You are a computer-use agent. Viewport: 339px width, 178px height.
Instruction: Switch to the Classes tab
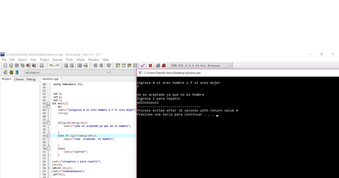[x=19, y=79]
